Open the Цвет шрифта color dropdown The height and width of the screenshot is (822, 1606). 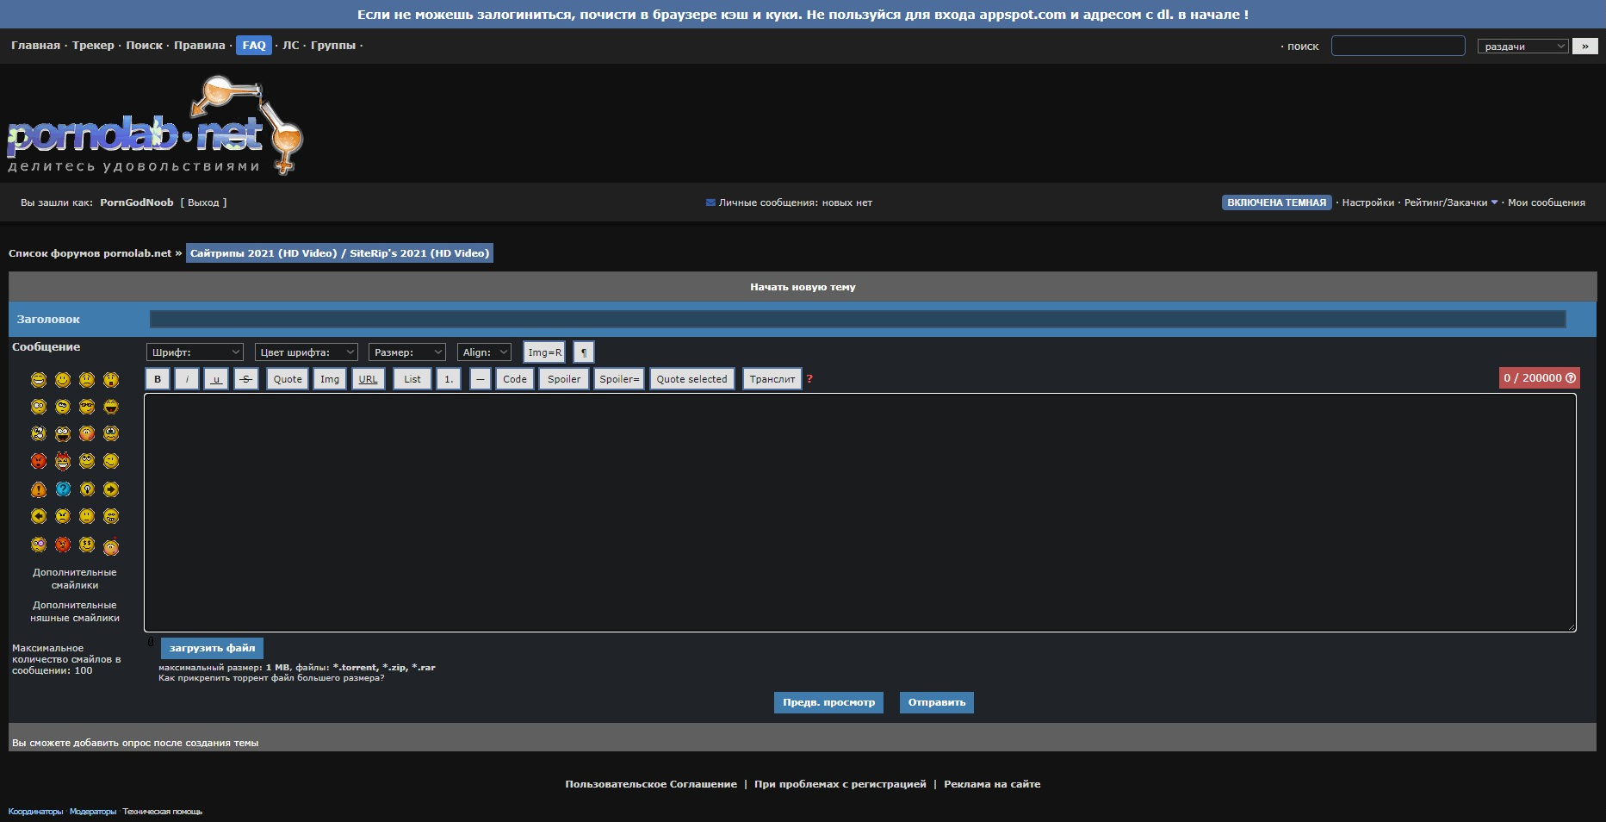point(307,352)
